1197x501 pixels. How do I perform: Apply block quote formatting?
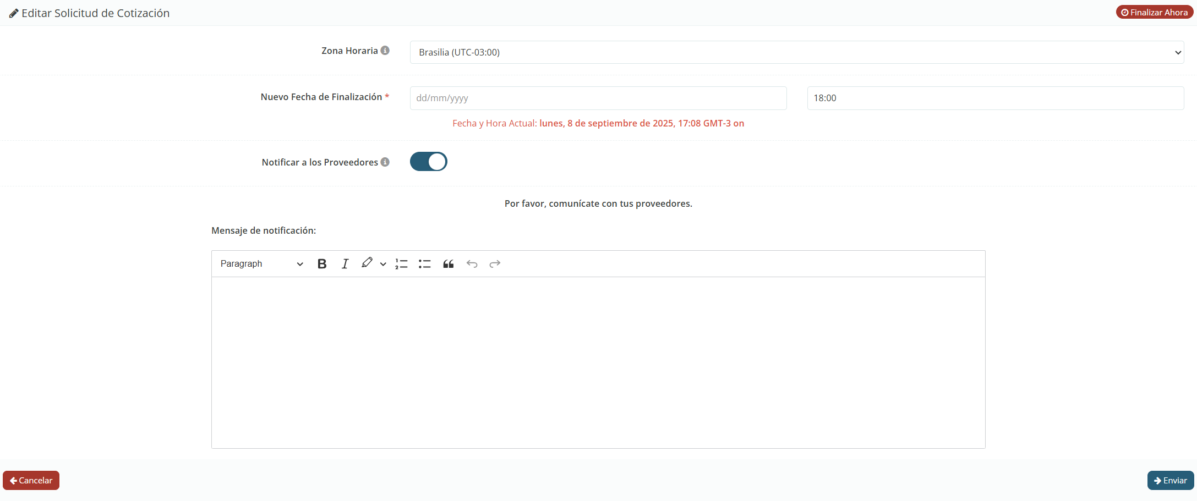click(449, 264)
